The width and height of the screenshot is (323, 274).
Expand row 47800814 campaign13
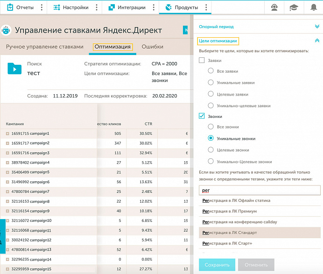(7, 250)
